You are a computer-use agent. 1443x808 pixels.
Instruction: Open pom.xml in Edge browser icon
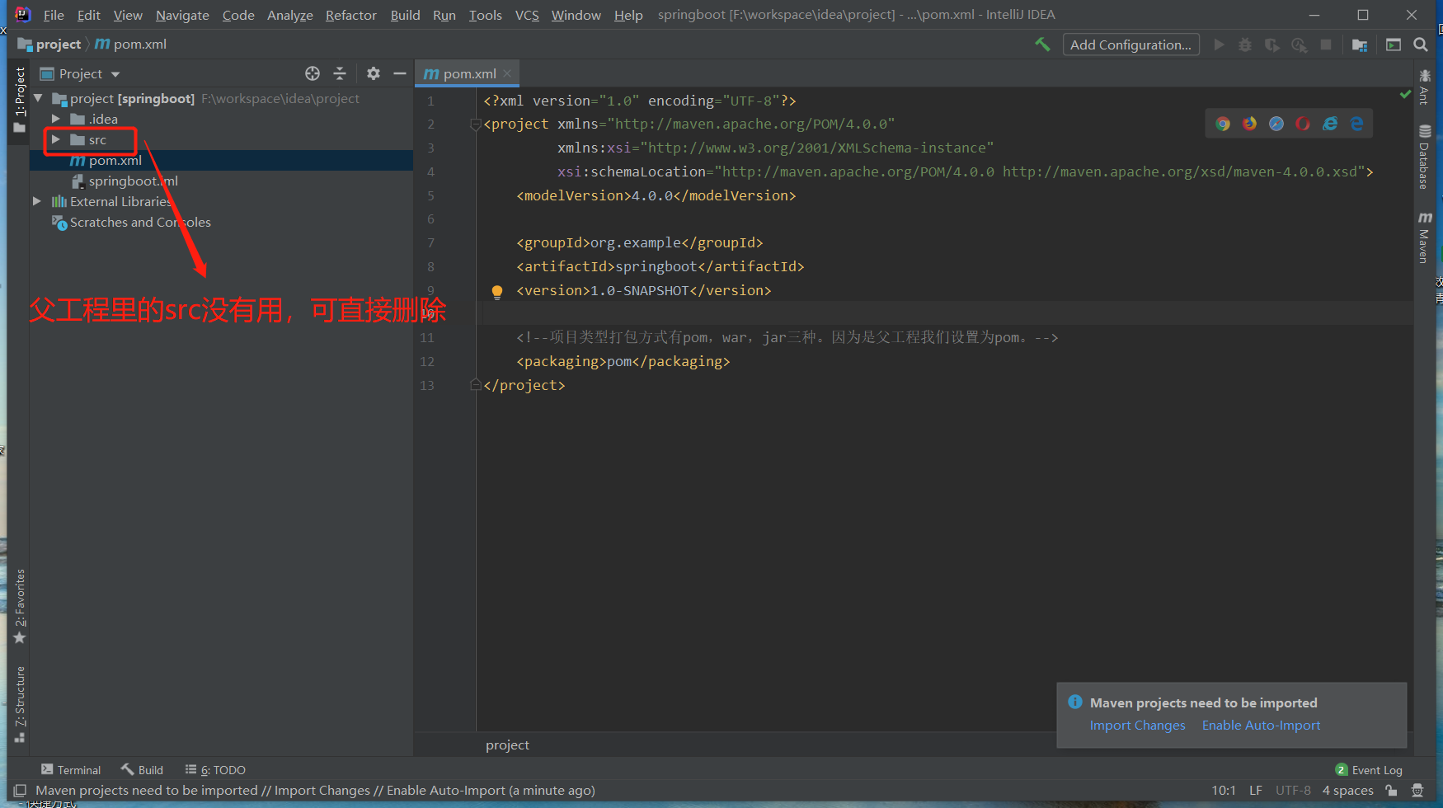click(x=1356, y=124)
